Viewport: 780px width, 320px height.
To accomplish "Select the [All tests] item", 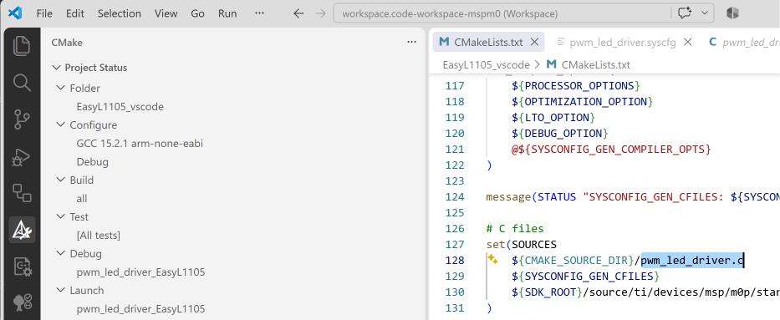I will (98, 235).
